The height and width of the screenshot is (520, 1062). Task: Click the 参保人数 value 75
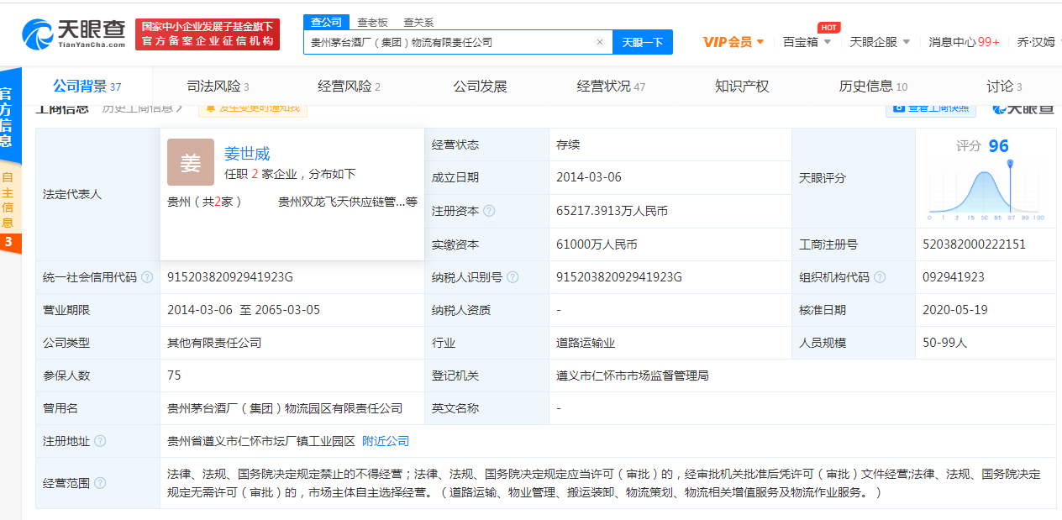tap(174, 376)
